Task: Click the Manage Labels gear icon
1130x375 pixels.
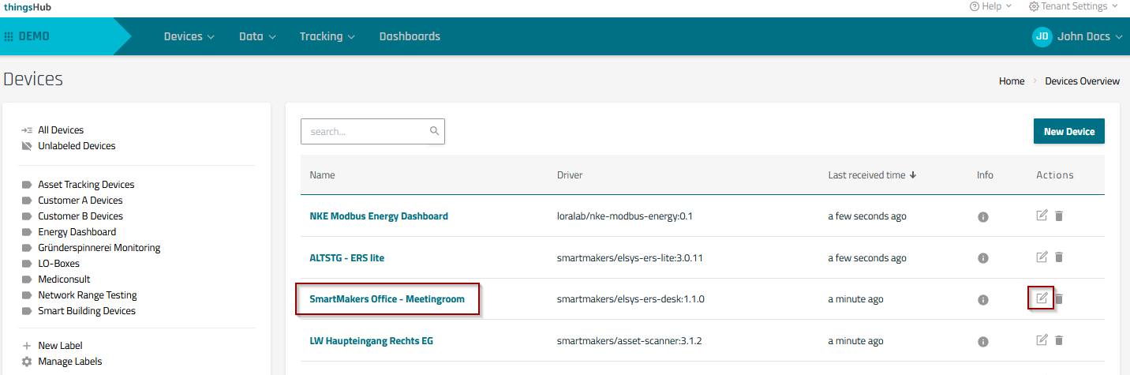Action: (27, 362)
